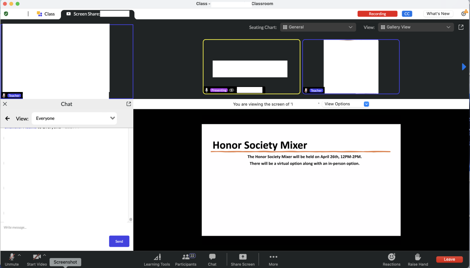
Task: Click the chat panel scrollbar
Action: pos(131,219)
